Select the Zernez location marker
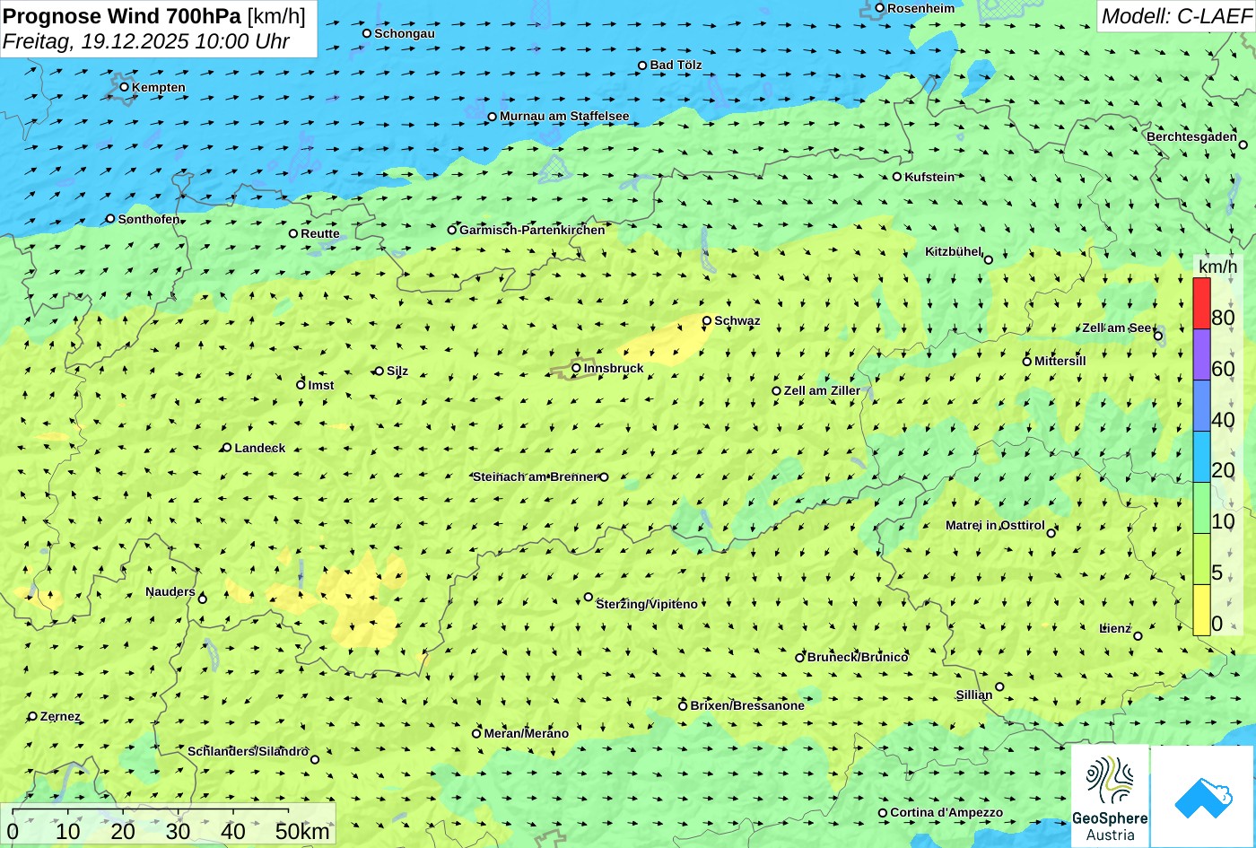1256x848 pixels. pyautogui.click(x=33, y=716)
